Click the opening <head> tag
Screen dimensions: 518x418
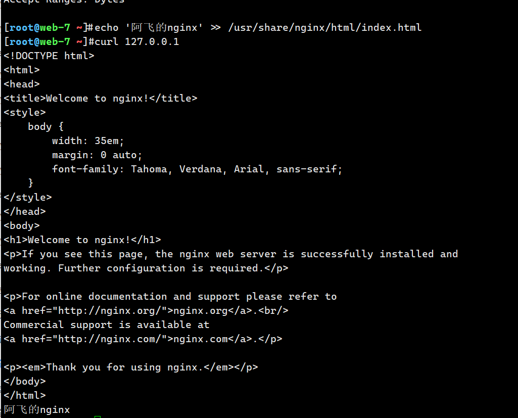[21, 84]
